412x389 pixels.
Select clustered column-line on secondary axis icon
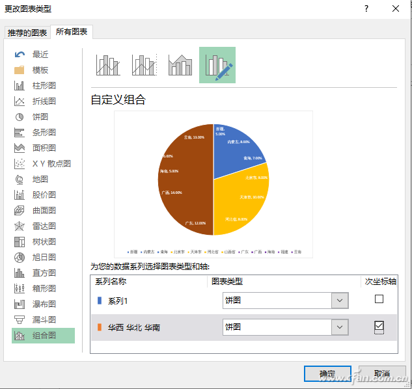[x=144, y=65]
